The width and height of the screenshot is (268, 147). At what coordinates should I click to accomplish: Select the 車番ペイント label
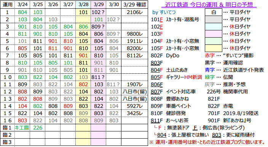coord(179,106)
